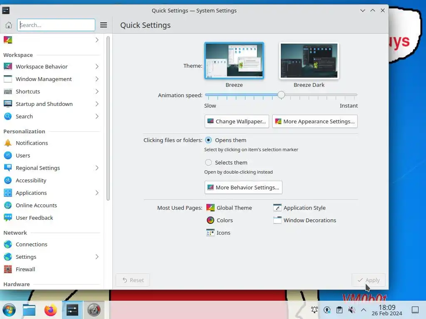426x319 pixels.
Task: Open the Accessibility settings page
Action: [52, 180]
